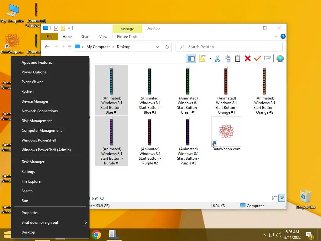This screenshot has height=241, width=321.
Task: Launch Windows PowerShell (Admin) from menu
Action: (x=50, y=150)
